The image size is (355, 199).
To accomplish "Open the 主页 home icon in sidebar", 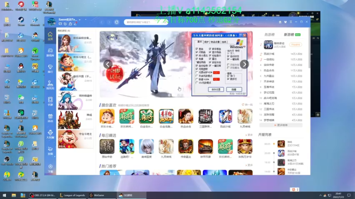I will click(x=50, y=36).
